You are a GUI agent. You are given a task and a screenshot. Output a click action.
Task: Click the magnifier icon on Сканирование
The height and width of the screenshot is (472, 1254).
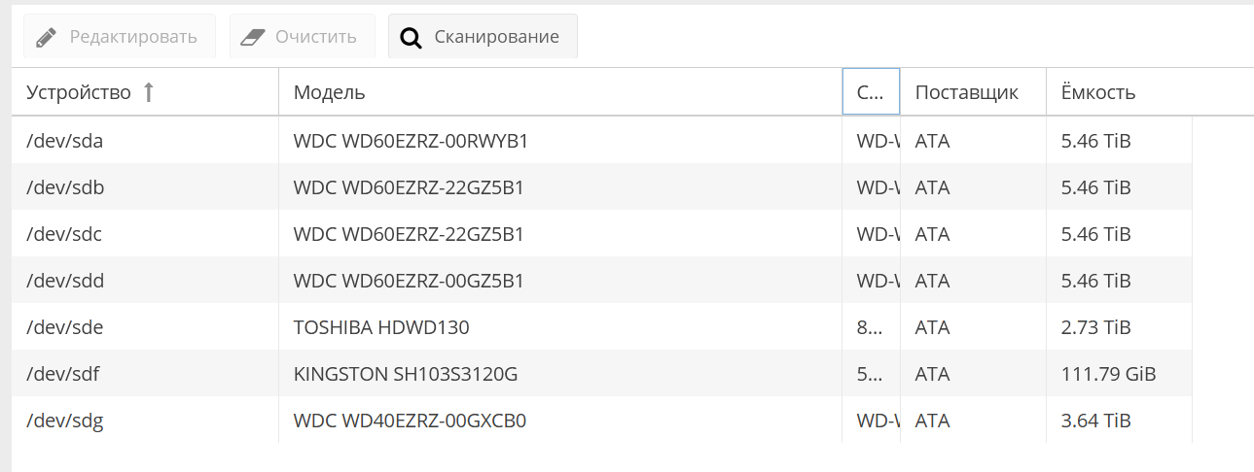tap(412, 37)
